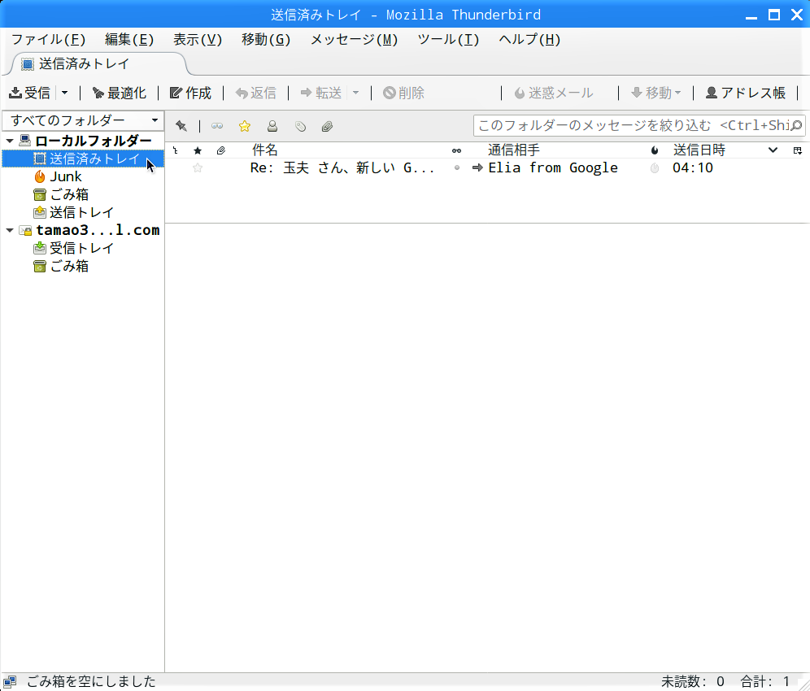This screenshot has height=691, width=810.
Task: Select the 送信済みトレイ folder
Action: [83, 159]
